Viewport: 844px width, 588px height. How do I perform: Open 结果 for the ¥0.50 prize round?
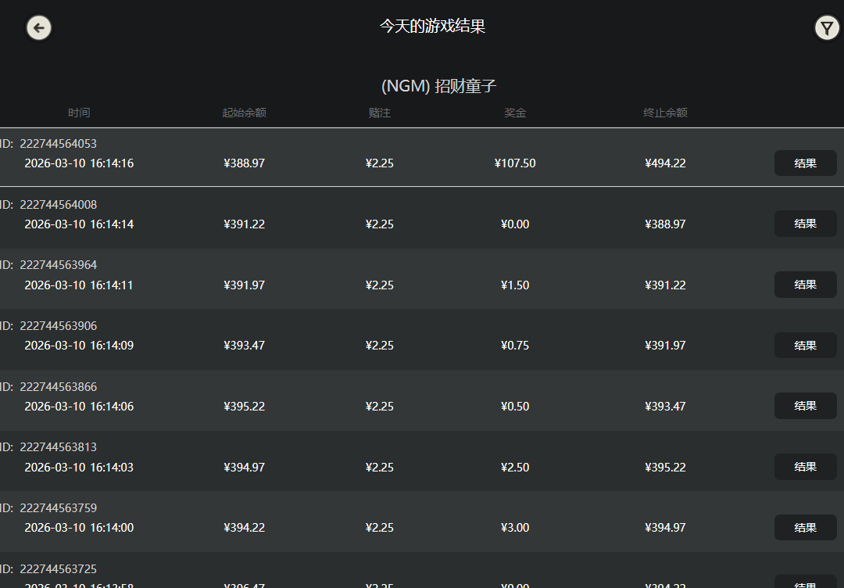tap(805, 406)
